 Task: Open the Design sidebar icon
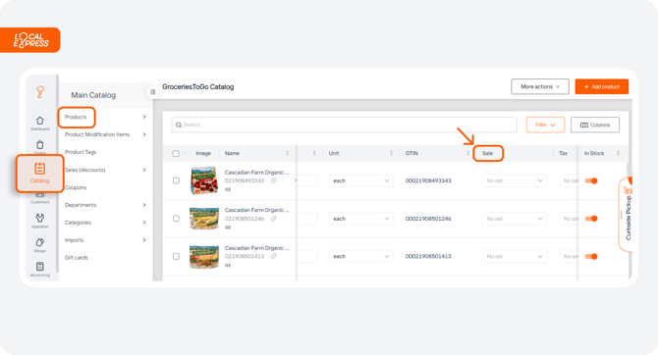coord(40,245)
